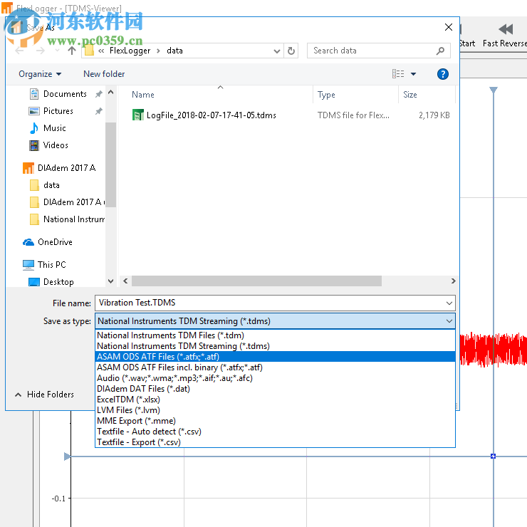The height and width of the screenshot is (527, 527).
Task: Click Fast Reverse in TDMS-Viewer toolbar
Action: (505, 36)
